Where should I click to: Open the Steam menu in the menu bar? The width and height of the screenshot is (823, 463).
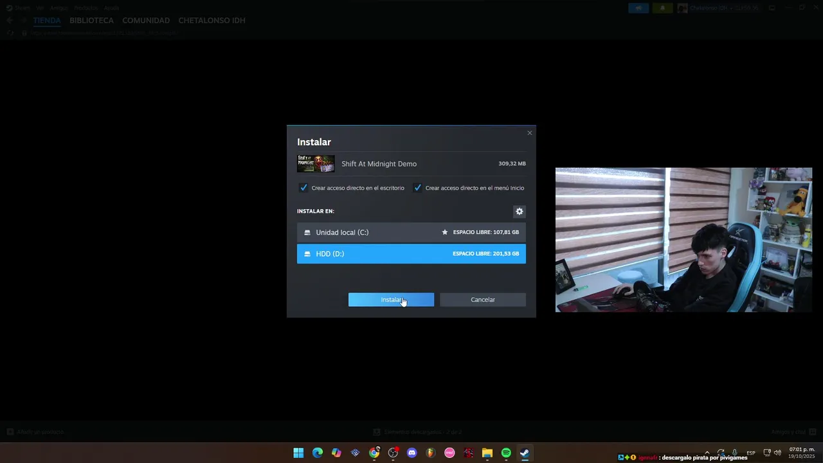(19, 8)
